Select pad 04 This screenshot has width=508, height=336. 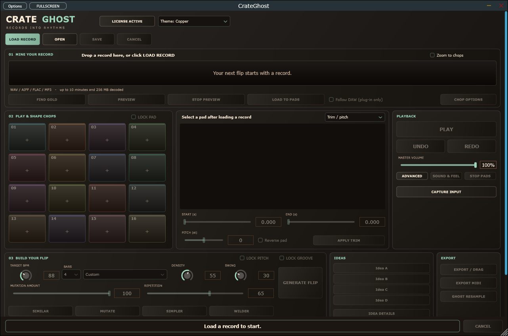coord(147,137)
